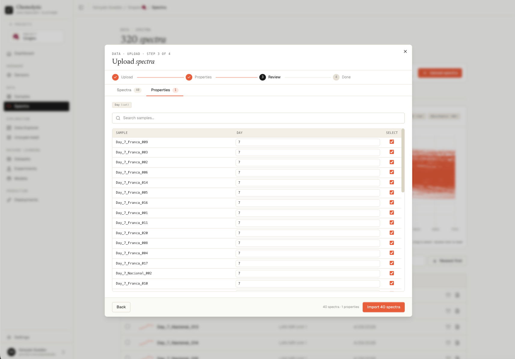The image size is (515, 359).
Task: Edit Day value for Day_7_Nacional_002
Action: click(308, 273)
